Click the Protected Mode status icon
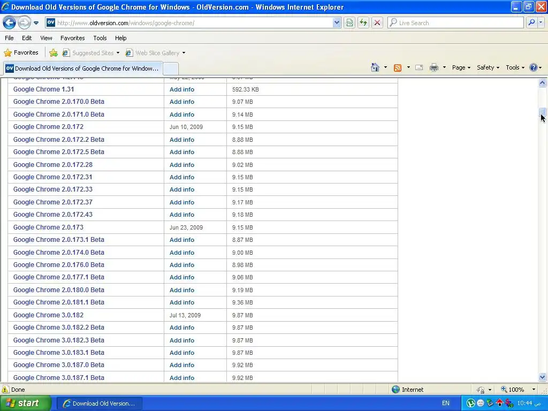The height and width of the screenshot is (411, 548). tap(481, 390)
